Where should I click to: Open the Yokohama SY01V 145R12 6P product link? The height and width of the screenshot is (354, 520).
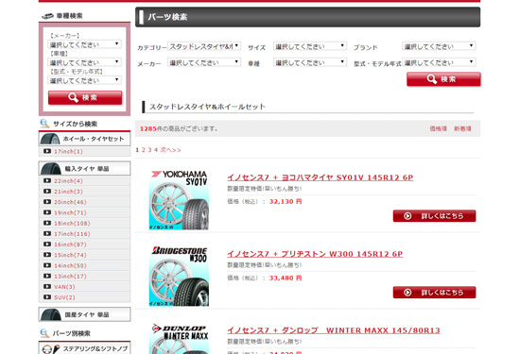(x=320, y=177)
